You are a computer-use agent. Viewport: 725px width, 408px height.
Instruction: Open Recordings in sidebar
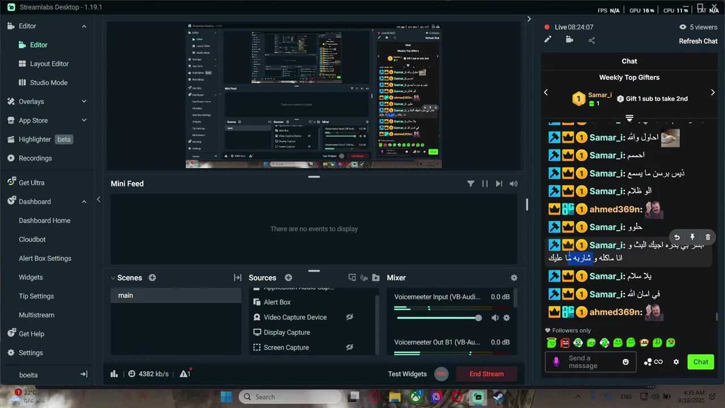tap(35, 158)
